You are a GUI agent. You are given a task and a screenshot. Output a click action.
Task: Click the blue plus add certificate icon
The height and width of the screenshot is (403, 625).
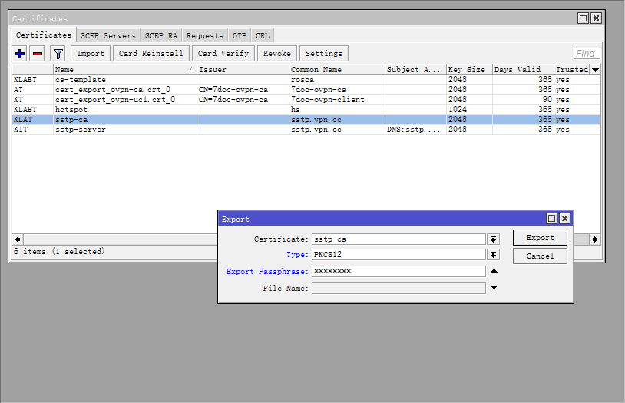(20, 54)
